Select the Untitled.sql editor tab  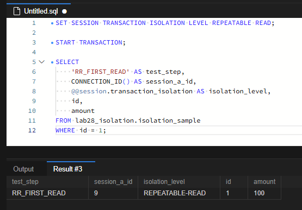39,11
